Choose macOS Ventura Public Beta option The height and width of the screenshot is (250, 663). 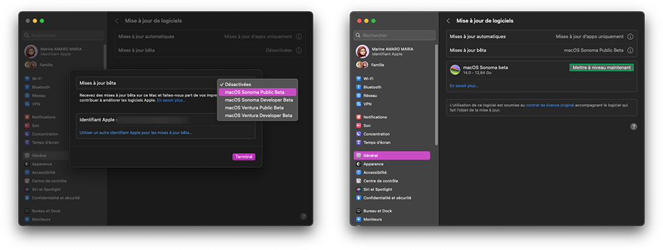257,107
